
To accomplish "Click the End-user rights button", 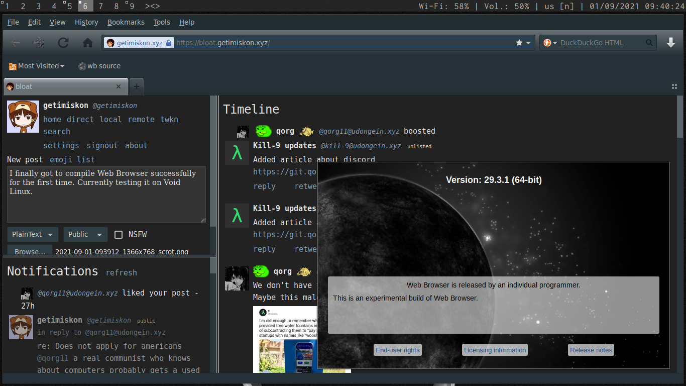I will (398, 350).
